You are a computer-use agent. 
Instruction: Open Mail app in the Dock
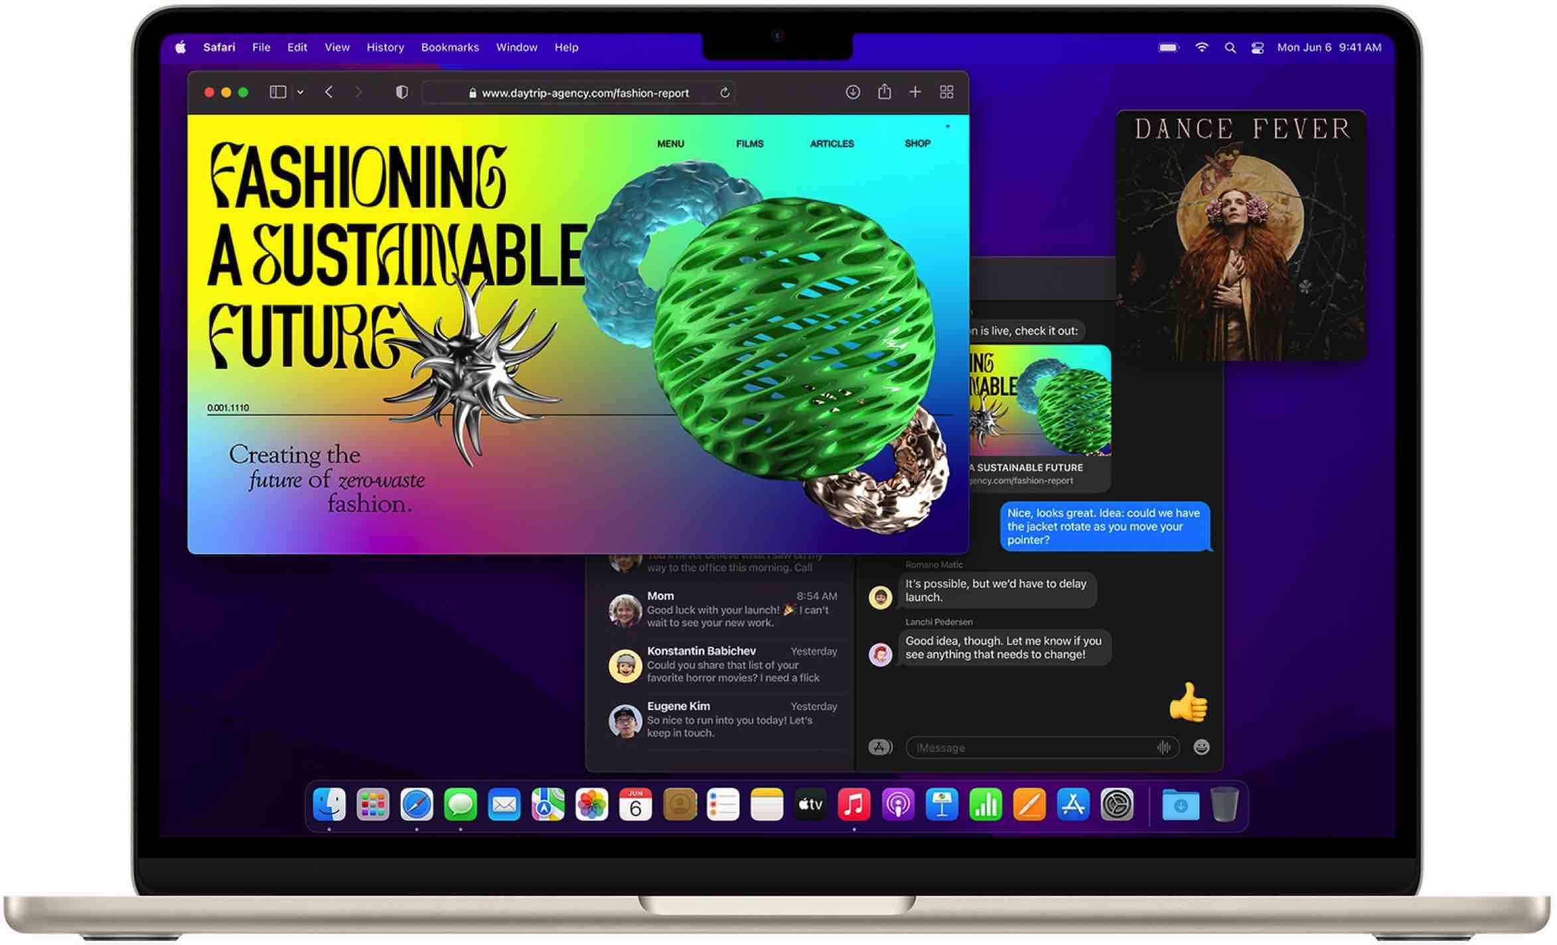point(504,805)
